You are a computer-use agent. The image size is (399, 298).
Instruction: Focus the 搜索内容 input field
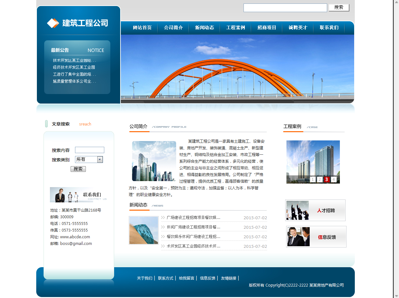pyautogui.click(x=90, y=150)
